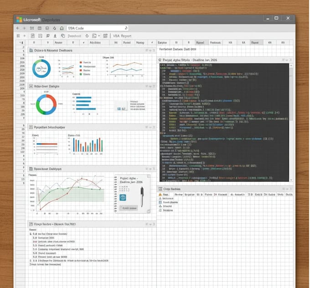
Task: Click the lightbulb icon in the Deadline Jan, 2026 header
Action: pyautogui.click(x=160, y=60)
